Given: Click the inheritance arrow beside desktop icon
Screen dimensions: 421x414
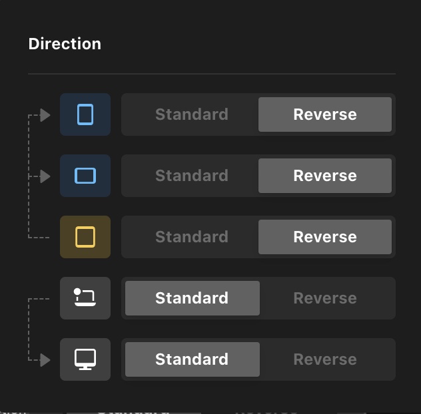Looking at the screenshot, I should tap(45, 360).
